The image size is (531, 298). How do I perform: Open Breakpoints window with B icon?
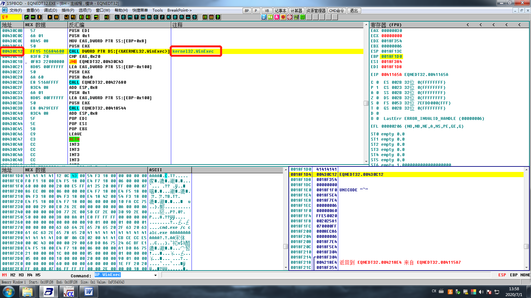175,17
